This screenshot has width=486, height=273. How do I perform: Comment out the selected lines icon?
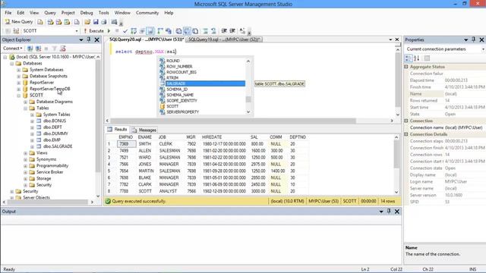tap(205, 30)
